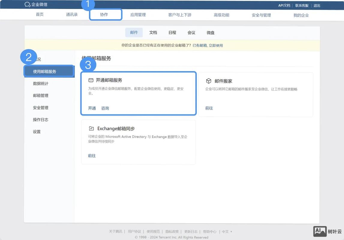Click the cube icon on 邮件搬家 card
344x240 pixels.
(208, 80)
